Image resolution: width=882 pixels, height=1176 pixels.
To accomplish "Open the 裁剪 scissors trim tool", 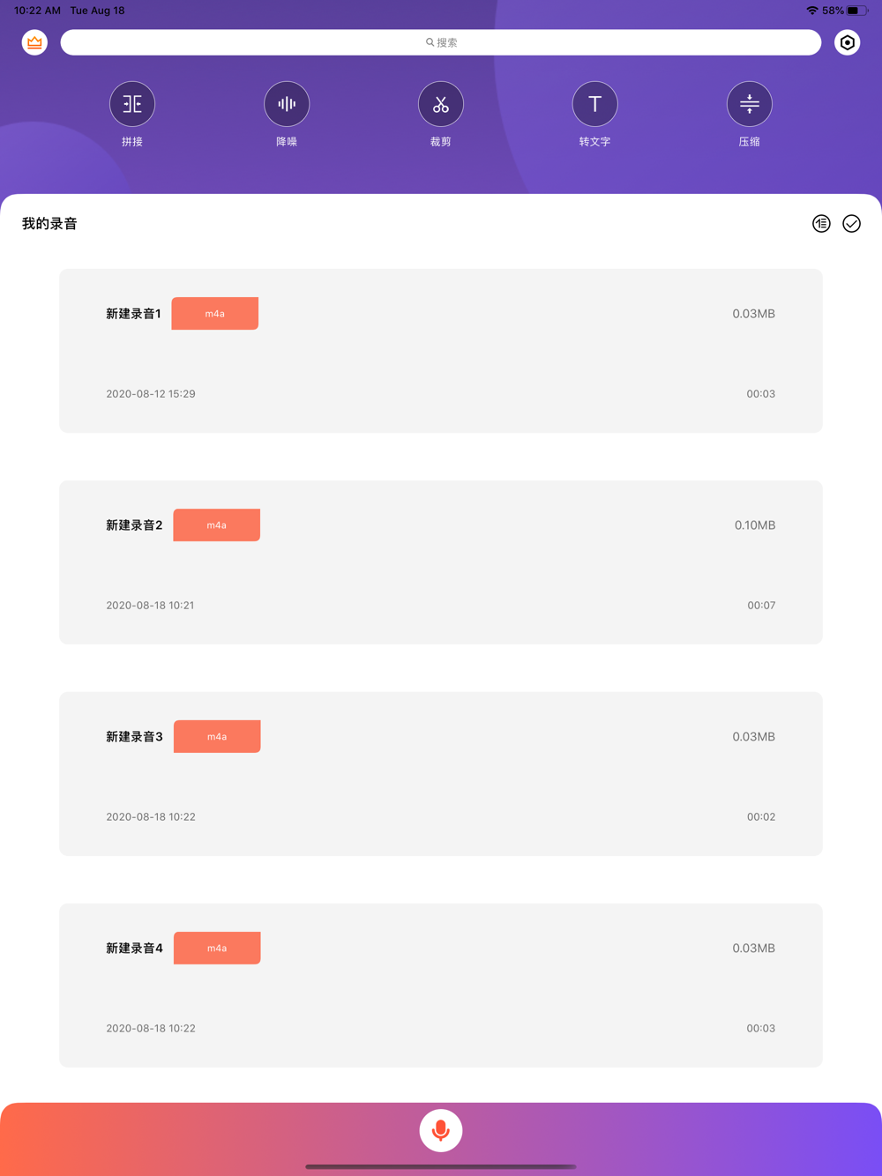I will pos(441,104).
